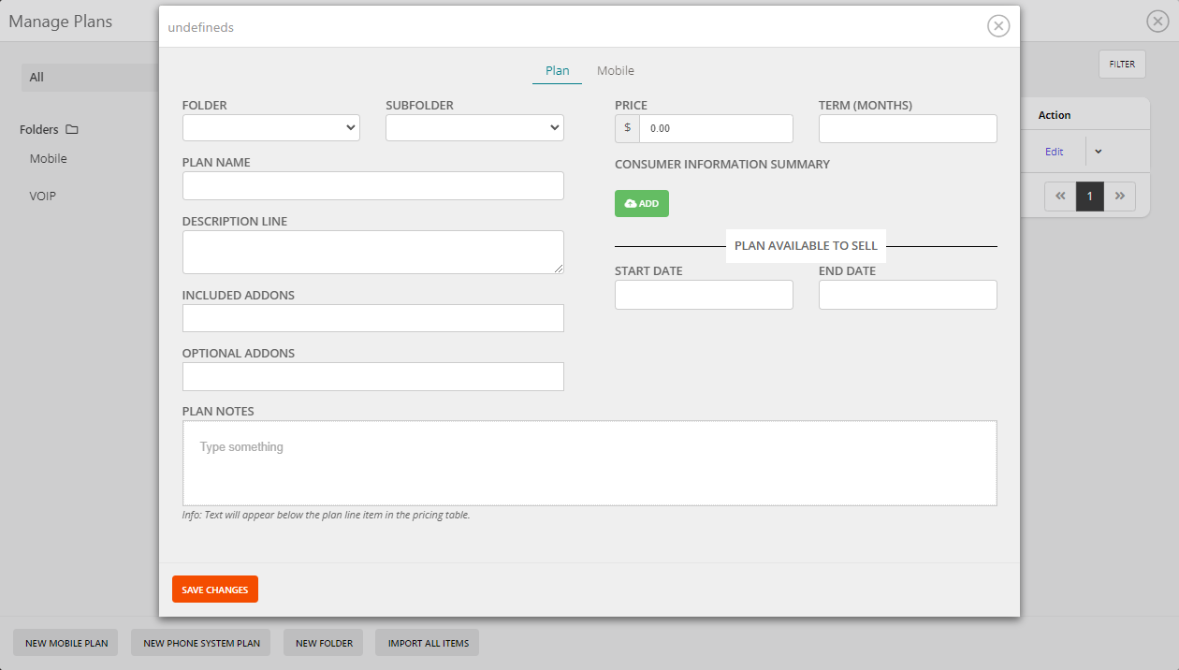Expand the chevron next to the Edit action
Viewport: 1179px width, 670px height.
[x=1098, y=151]
